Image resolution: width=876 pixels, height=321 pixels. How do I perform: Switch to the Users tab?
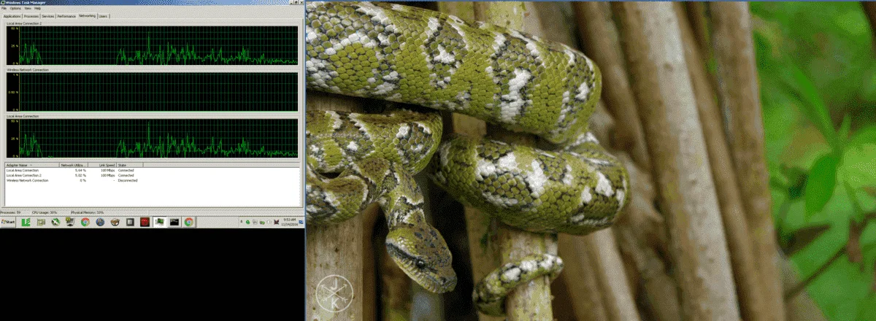(103, 16)
